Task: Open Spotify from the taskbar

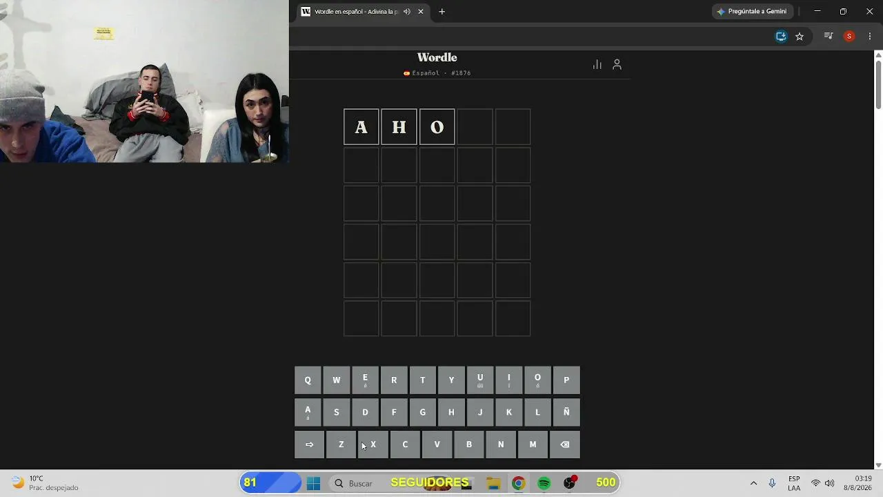Action: pyautogui.click(x=544, y=483)
